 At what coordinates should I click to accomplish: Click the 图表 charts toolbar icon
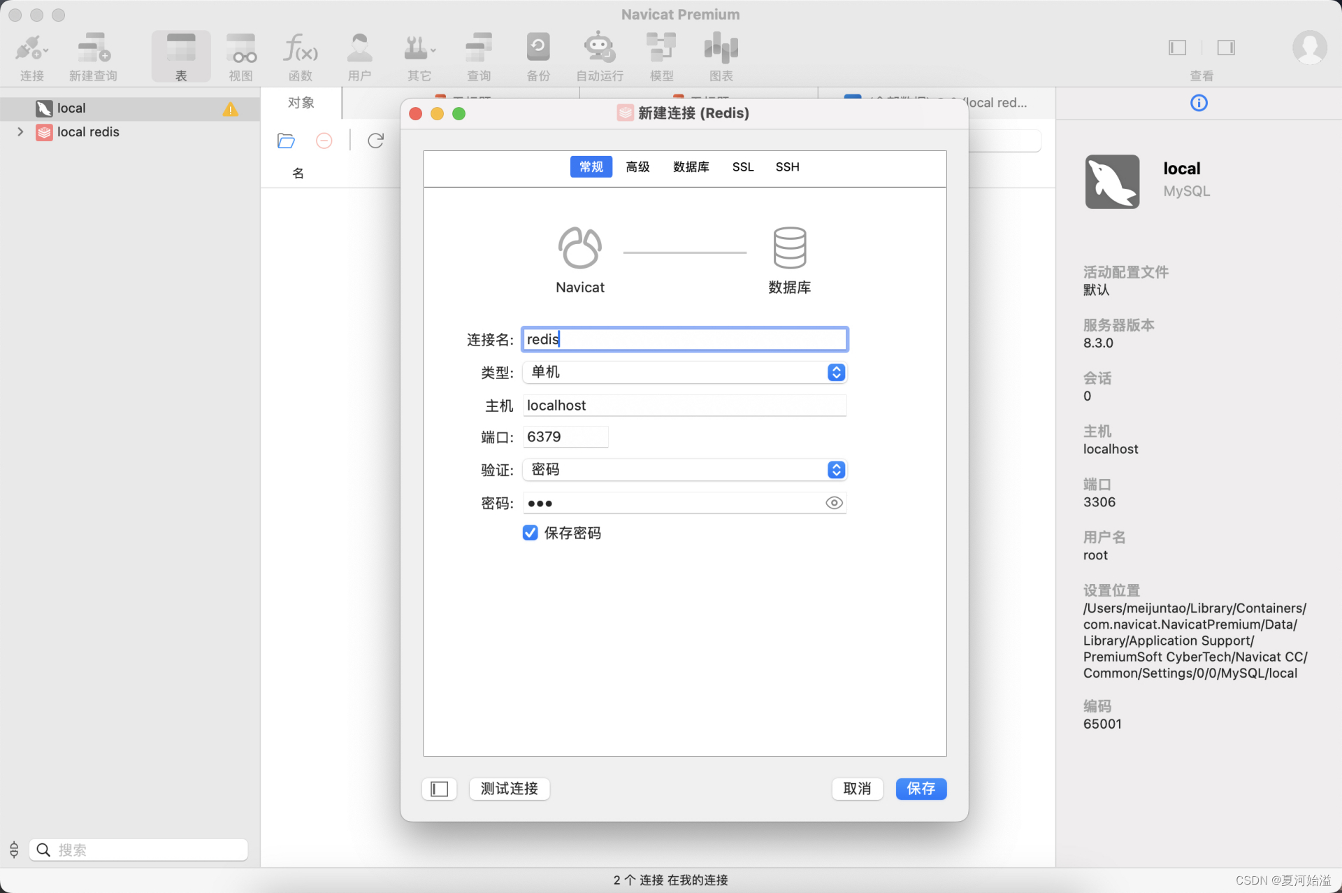point(721,57)
